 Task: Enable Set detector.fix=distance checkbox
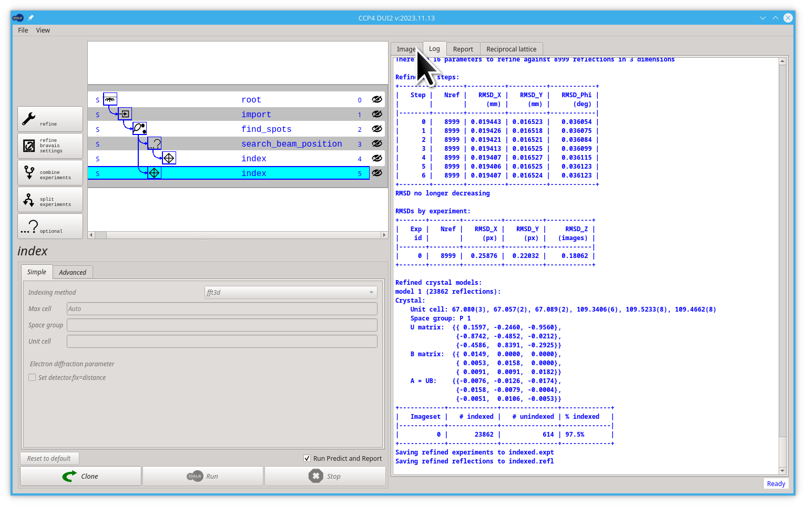(32, 377)
